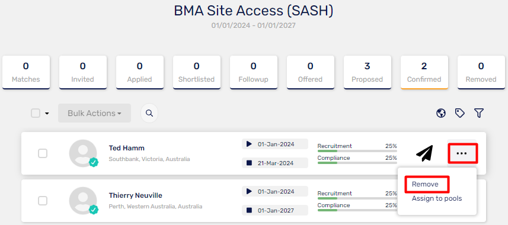Click Ted Hamm's Compliance progress bar
508x225 pixels.
tap(357, 163)
